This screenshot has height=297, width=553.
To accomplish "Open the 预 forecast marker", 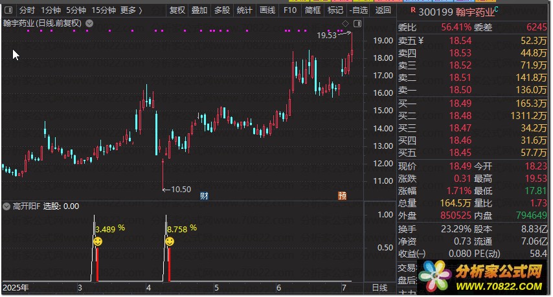I will point(342,195).
